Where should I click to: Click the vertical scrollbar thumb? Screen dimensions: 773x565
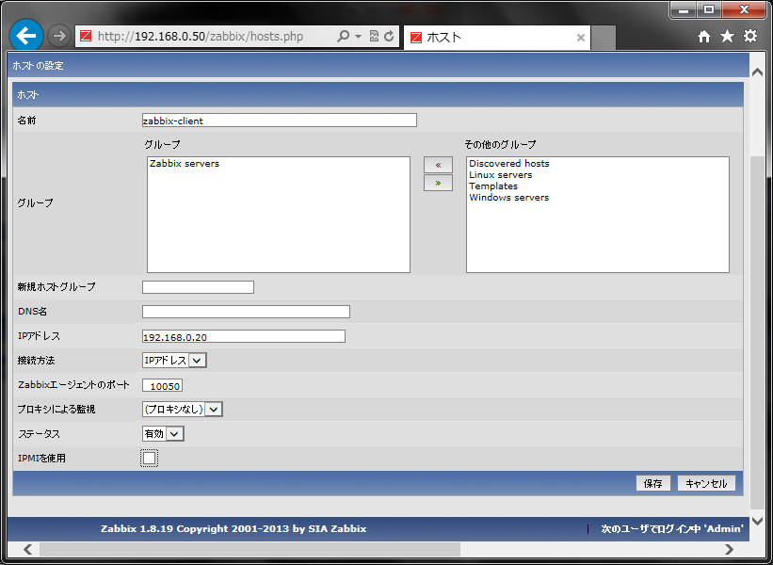pos(758,332)
